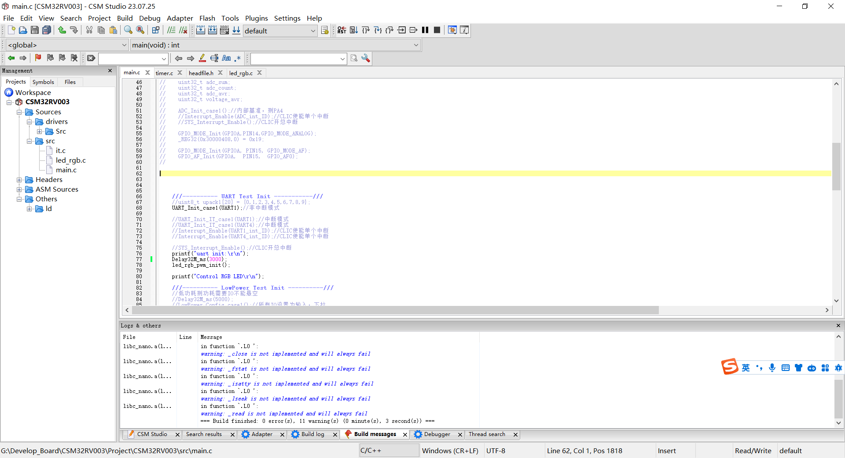Viewport: 845px width, 458px height.
Task: Open the Build log tab
Action: point(312,434)
